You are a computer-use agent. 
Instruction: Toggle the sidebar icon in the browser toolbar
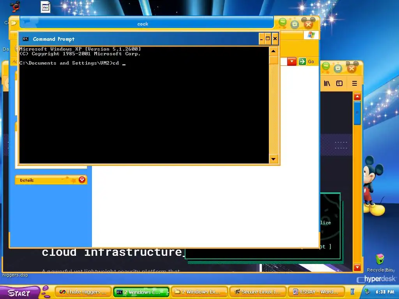click(339, 83)
